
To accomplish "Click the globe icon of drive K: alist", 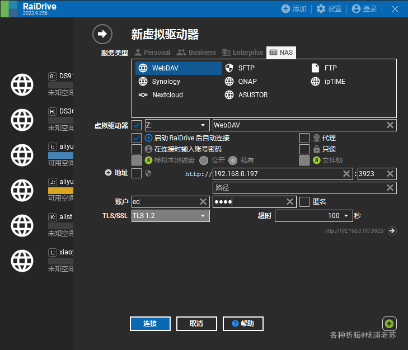I will [22, 226].
